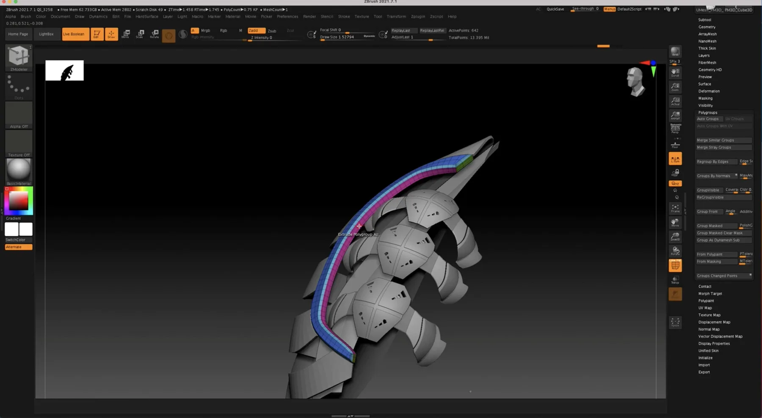Click the Zoom view icon on right shelf
The height and width of the screenshot is (418, 762).
[x=675, y=87]
